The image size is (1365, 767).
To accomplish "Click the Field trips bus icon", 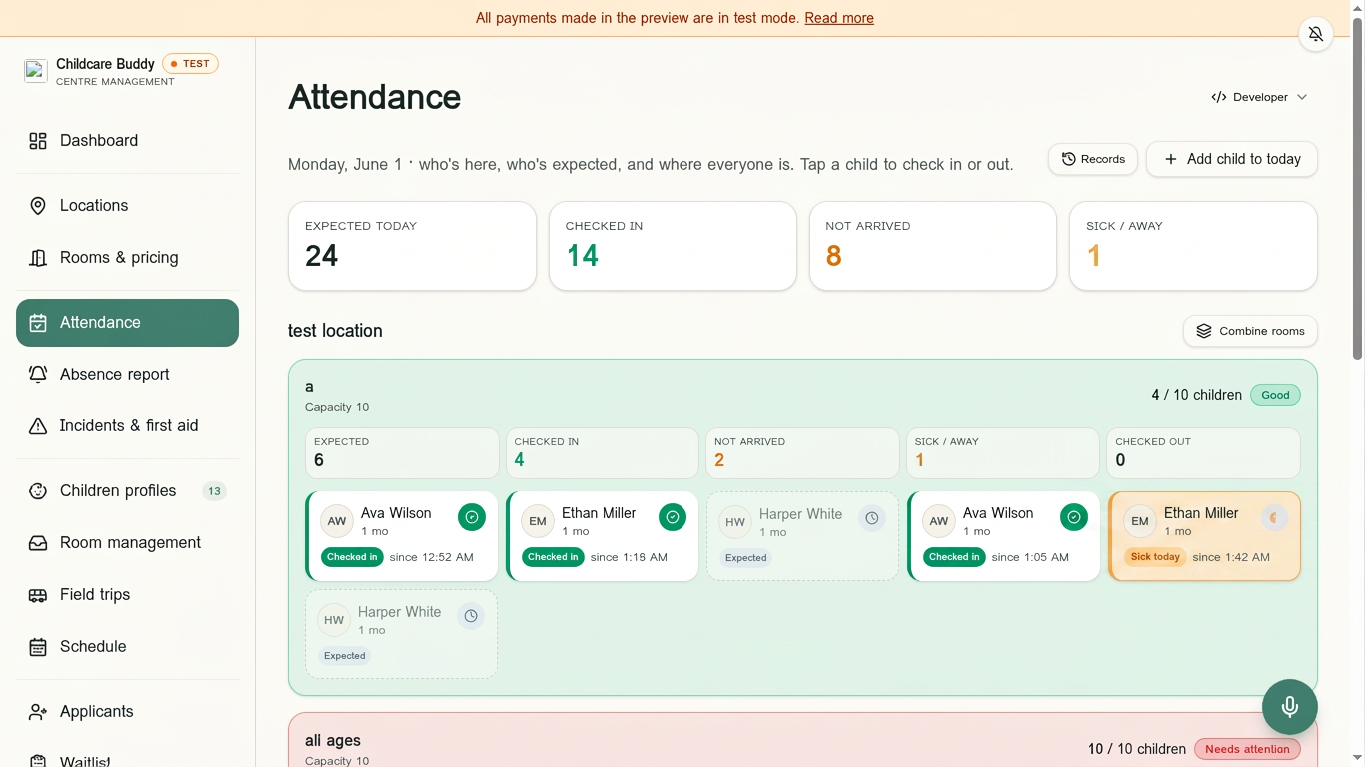I will 38,595.
